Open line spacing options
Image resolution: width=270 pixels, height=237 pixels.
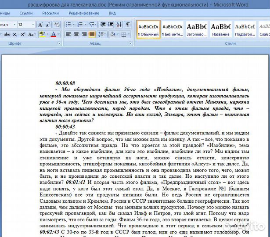[102, 34]
